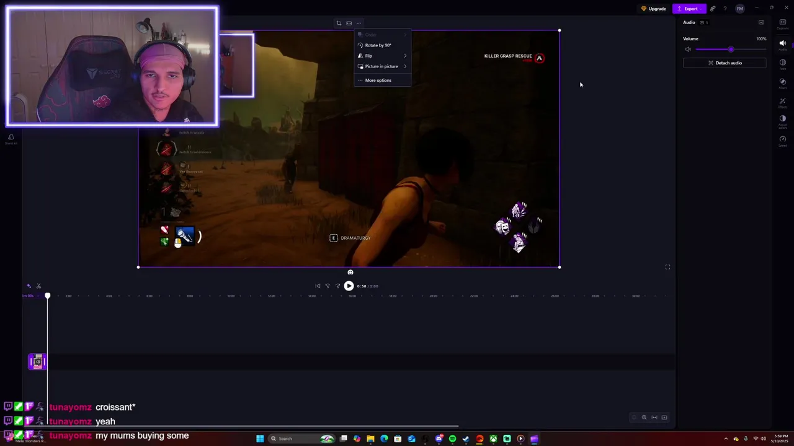794x446 pixels.
Task: Open the Effects wand icon
Action: tap(782, 102)
